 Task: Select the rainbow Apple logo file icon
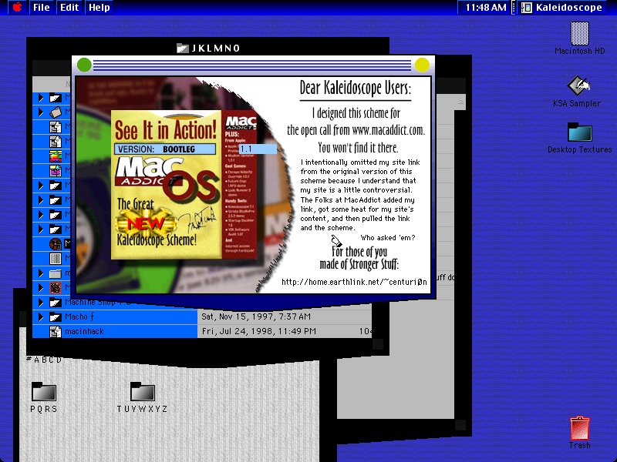(56, 156)
